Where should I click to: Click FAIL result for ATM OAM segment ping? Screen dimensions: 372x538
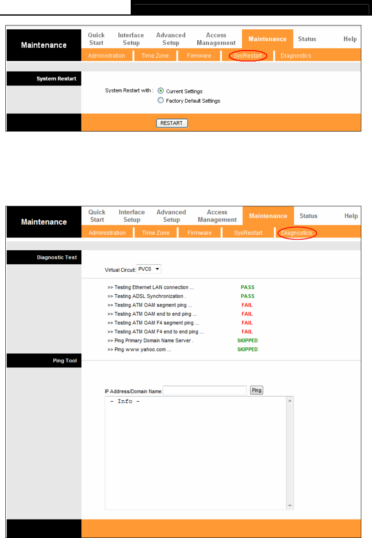(247, 305)
